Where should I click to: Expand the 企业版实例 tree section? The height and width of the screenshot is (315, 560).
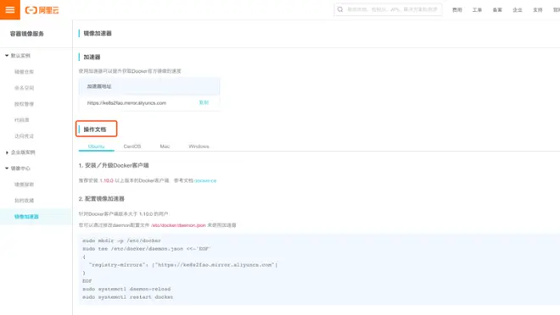tap(7, 152)
